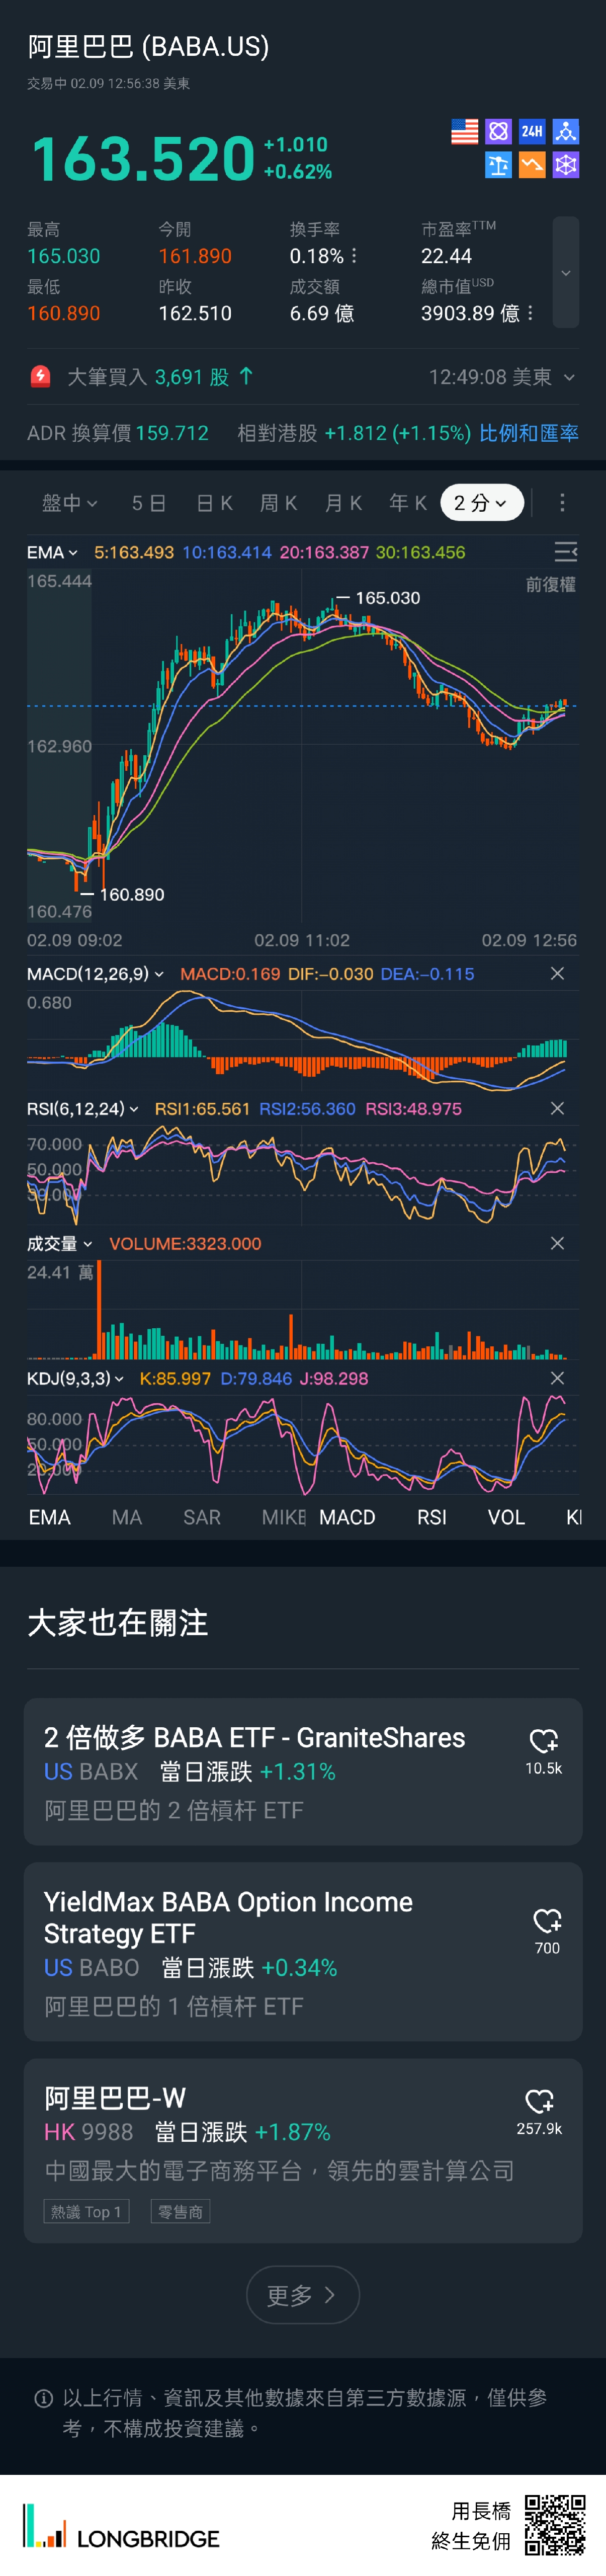Toggle the 前復權 adjustment label
This screenshot has width=606, height=2576.
click(x=550, y=585)
